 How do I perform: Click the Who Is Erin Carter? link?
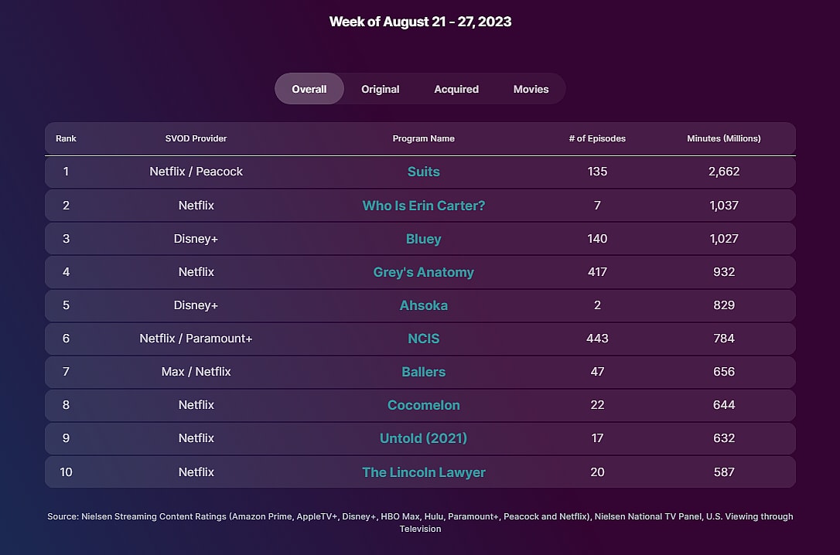(x=423, y=206)
